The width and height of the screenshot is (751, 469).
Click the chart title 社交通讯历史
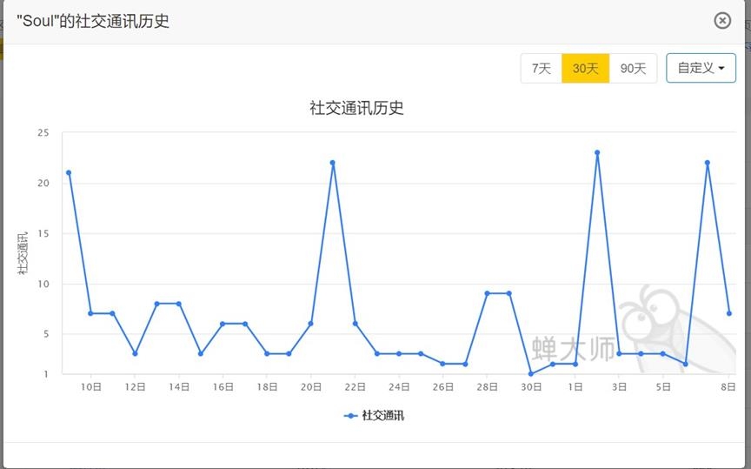357,108
